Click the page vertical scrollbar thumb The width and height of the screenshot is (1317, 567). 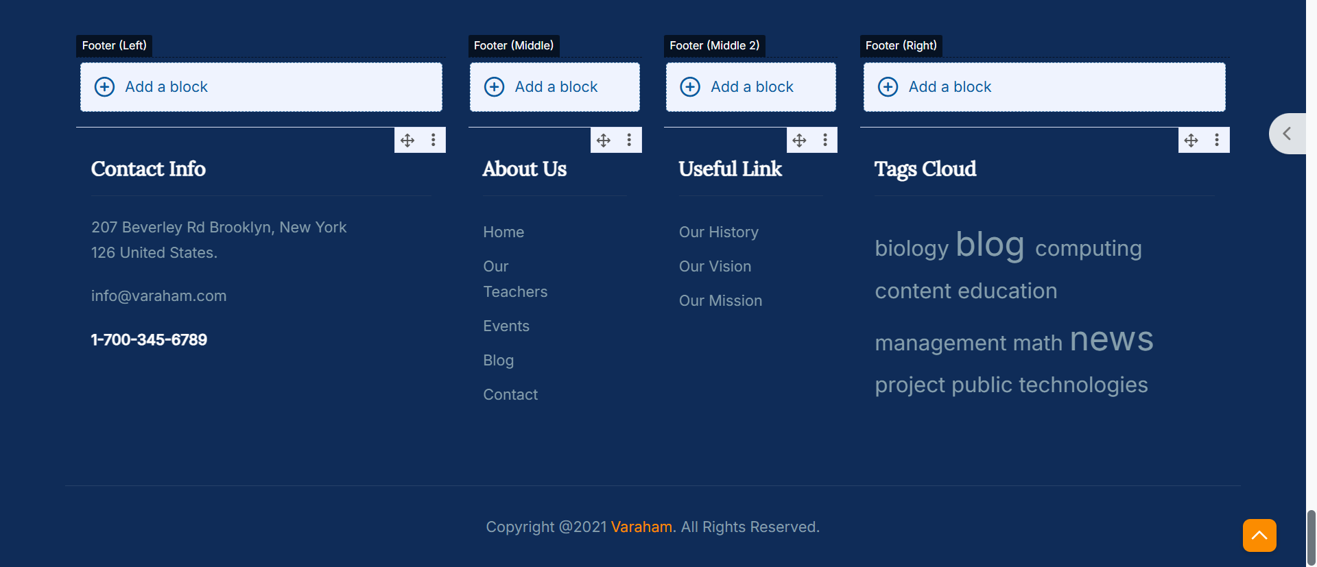point(1311,537)
